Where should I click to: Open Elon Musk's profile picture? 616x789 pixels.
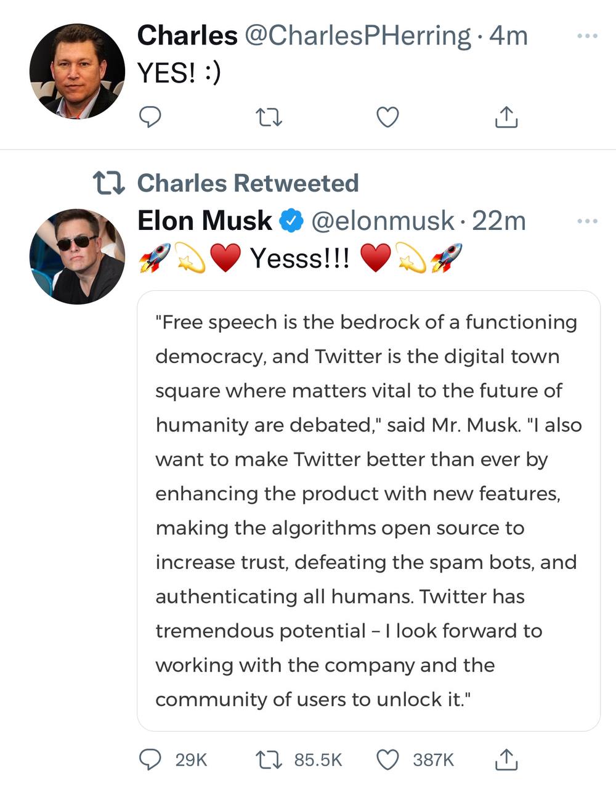(x=77, y=256)
